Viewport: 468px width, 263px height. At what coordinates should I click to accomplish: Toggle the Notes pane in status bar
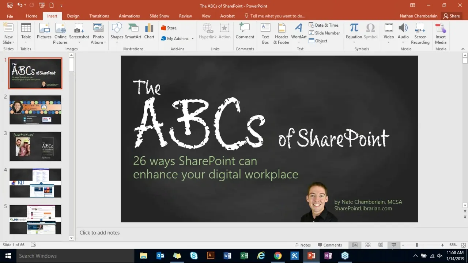point(303,245)
